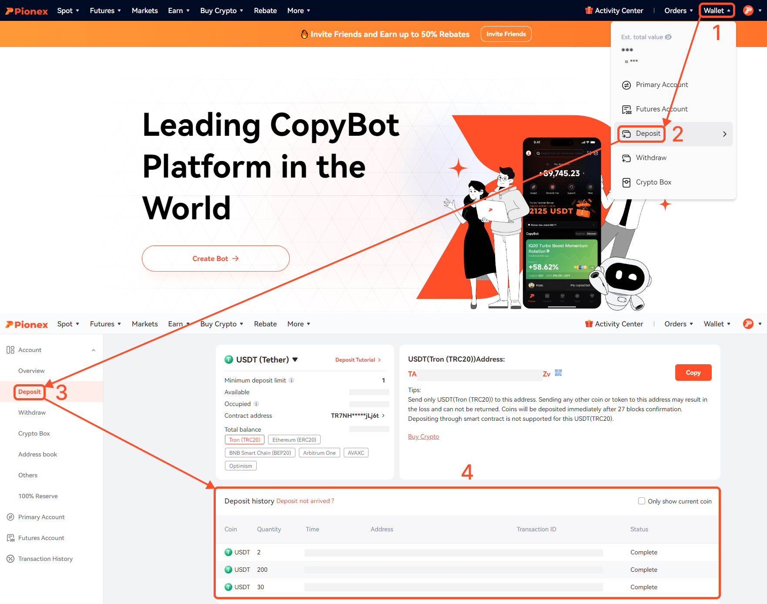Click the Crypto Box icon in Wallet dropdown

[626, 182]
